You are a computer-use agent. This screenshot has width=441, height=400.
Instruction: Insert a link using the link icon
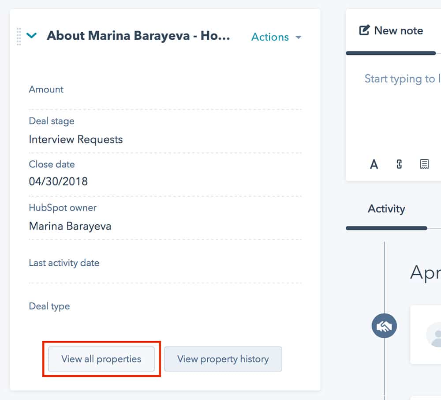point(399,164)
